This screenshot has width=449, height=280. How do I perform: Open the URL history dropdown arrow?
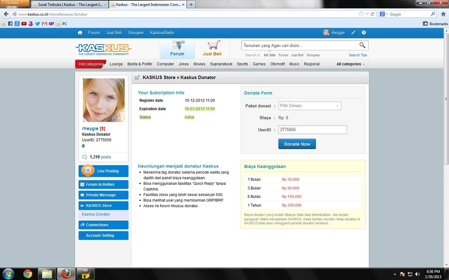(x=367, y=14)
